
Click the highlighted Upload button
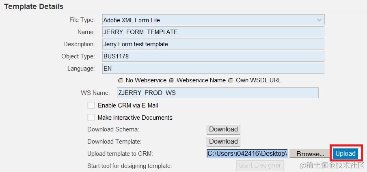[345, 154]
